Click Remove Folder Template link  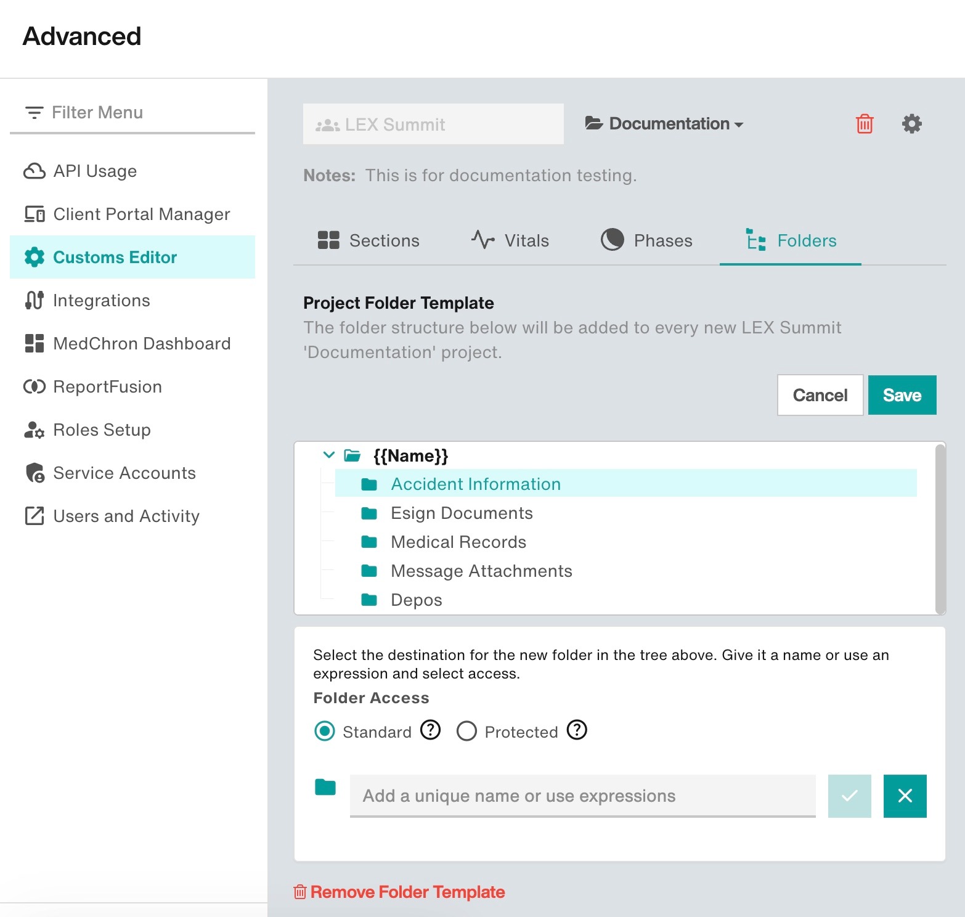(407, 892)
